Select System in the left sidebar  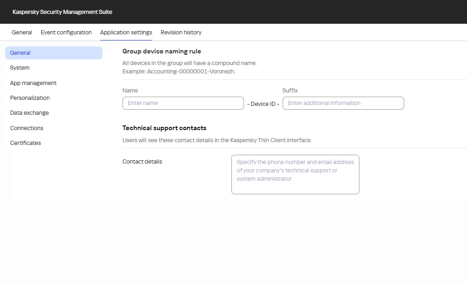(x=20, y=67)
